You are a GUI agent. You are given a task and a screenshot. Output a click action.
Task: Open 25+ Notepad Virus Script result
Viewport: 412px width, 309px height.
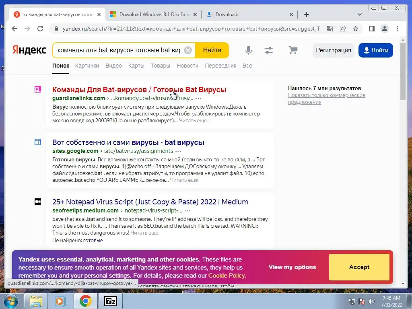[150, 202]
